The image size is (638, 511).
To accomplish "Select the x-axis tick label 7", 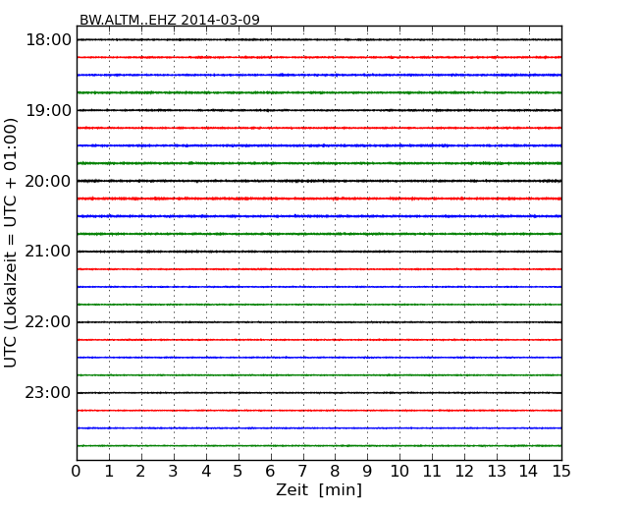I will click(x=302, y=471).
